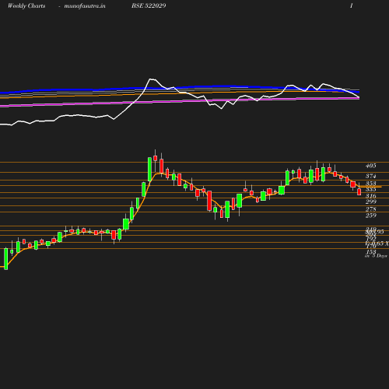Click the 335 price level label
This screenshot has width=389, height=389.
coord(371,189)
